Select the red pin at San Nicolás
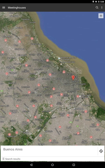Image resolution: width=105 pixels, height=168 pixels. pos(73,78)
